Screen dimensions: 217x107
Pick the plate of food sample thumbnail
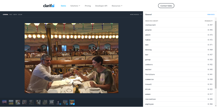[x=24, y=102]
